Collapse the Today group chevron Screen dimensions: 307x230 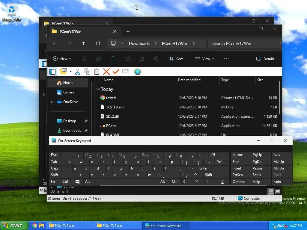98,89
